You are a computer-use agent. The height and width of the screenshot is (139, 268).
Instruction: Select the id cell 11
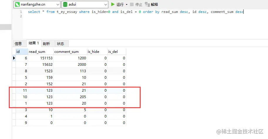coord(22,91)
